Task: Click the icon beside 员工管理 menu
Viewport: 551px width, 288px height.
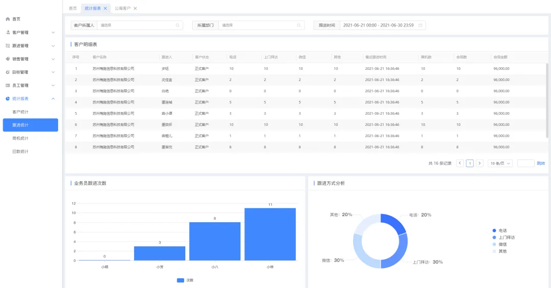Action: tap(8, 85)
